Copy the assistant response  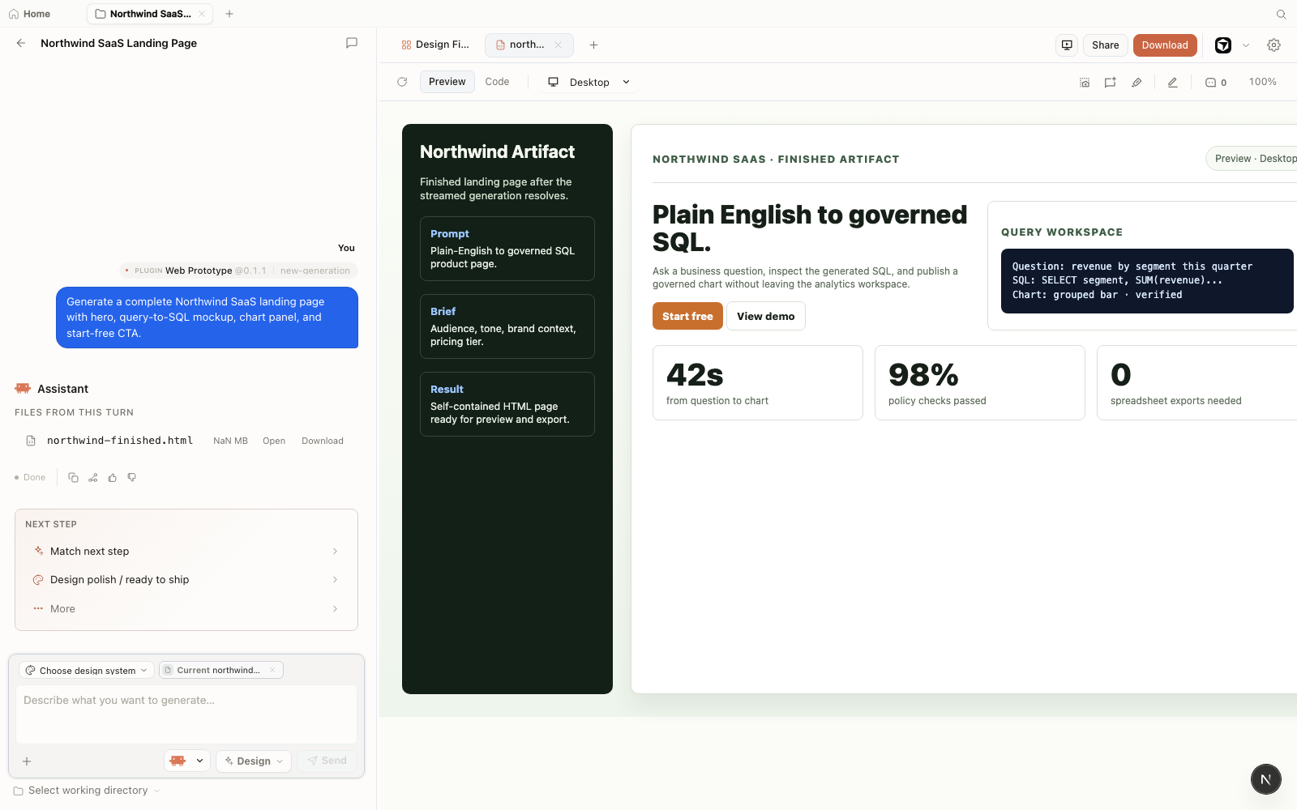[73, 477]
